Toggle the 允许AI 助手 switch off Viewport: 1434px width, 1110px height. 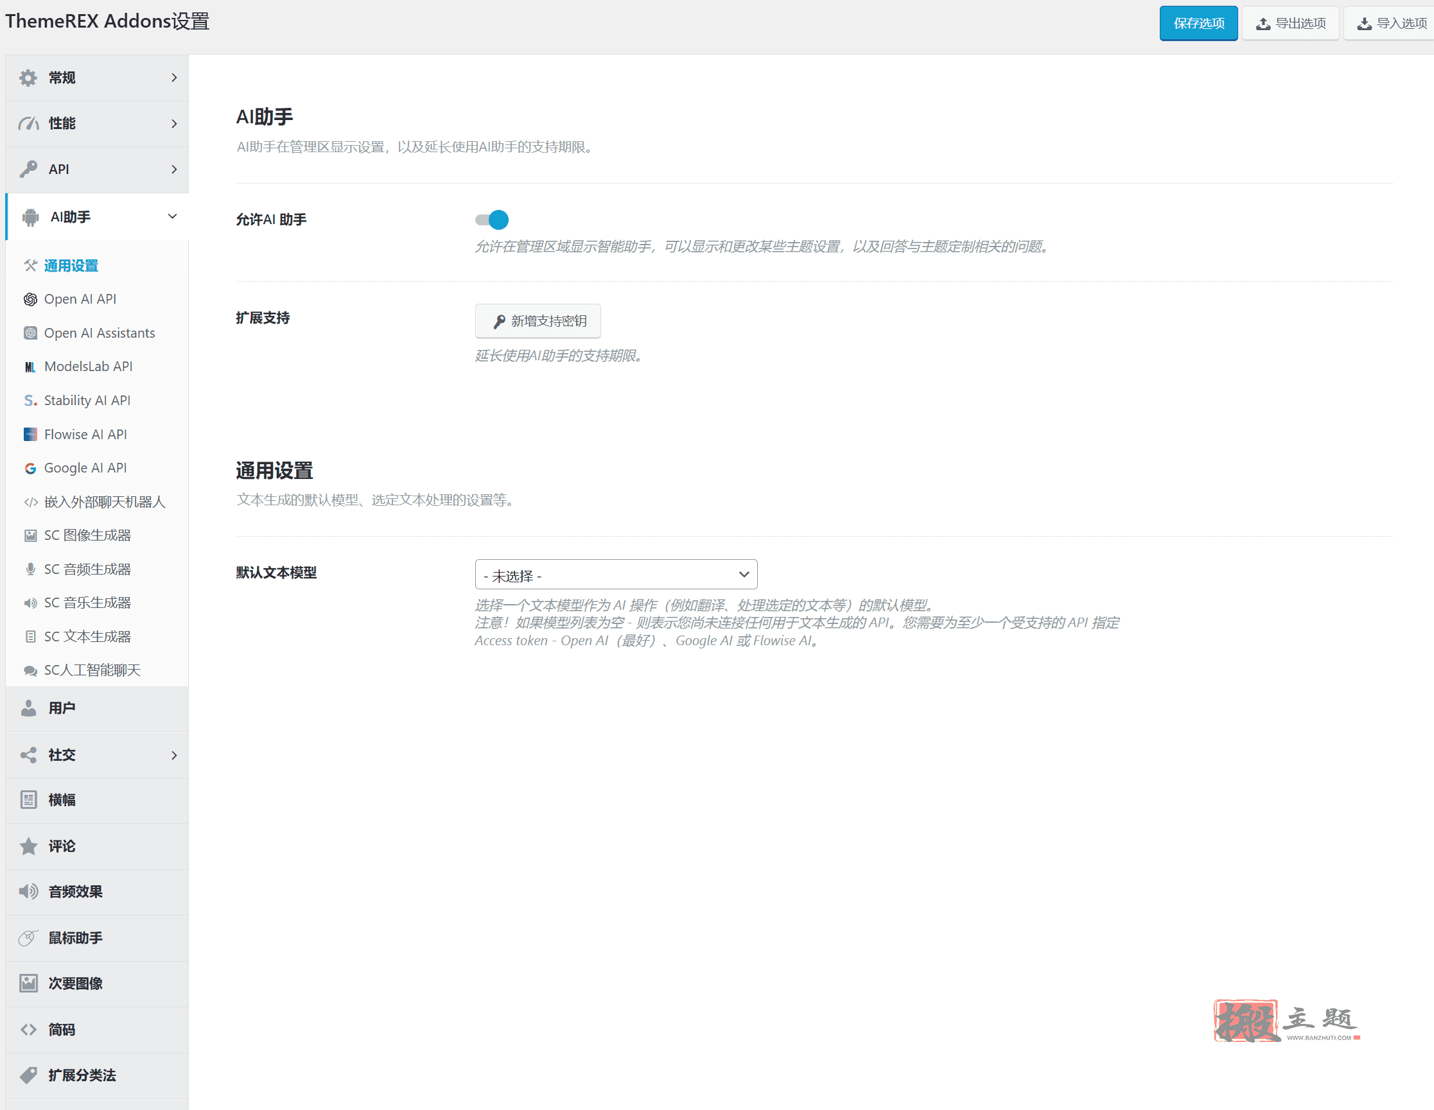[492, 220]
